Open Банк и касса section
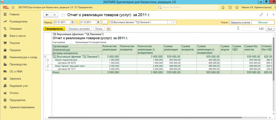The width and height of the screenshot is (276, 120). (x=18, y=36)
